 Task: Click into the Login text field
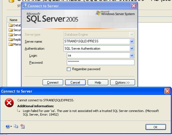click(98, 56)
